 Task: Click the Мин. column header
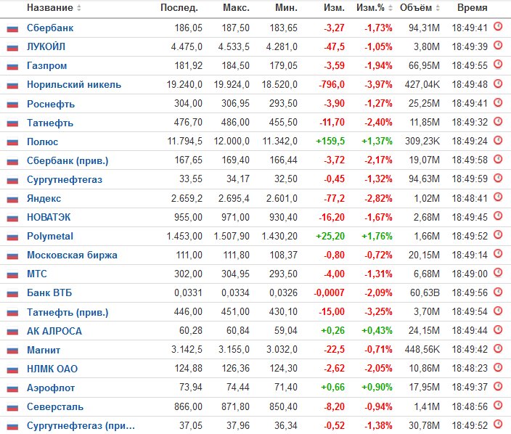pyautogui.click(x=287, y=7)
